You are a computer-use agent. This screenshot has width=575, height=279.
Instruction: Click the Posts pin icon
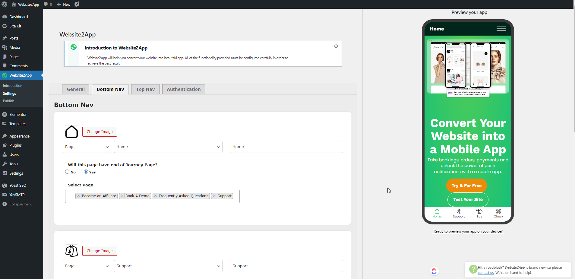5,38
